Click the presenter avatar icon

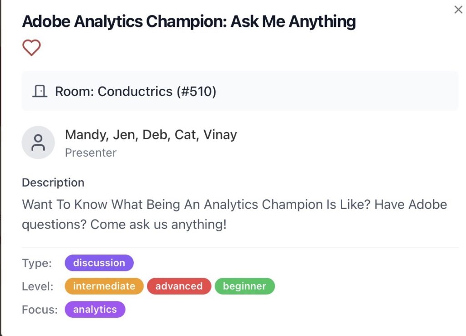pyautogui.click(x=38, y=143)
